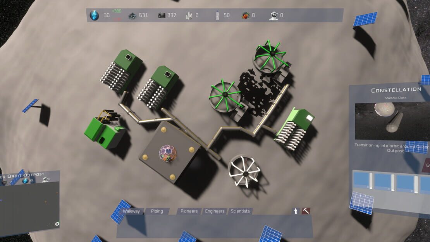Click the asteroid icon in the Outpost panel
Viewport: 430px width, 242px height.
point(4,181)
